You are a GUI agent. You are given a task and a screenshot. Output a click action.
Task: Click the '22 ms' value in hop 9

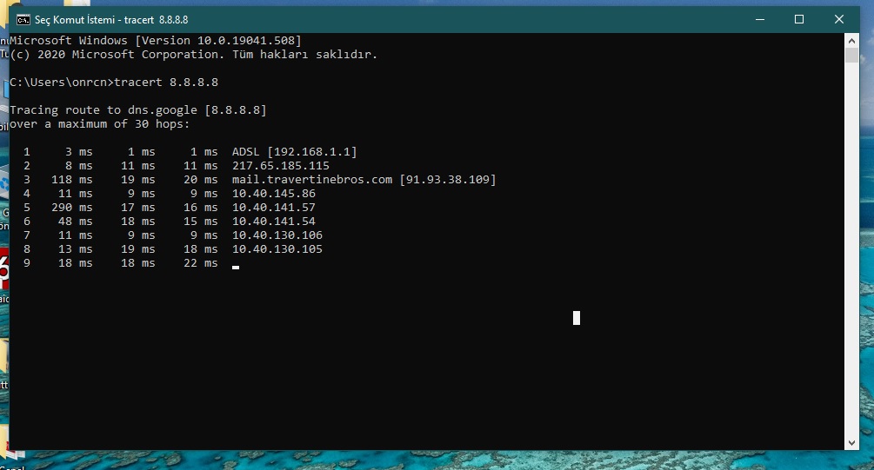click(x=201, y=263)
